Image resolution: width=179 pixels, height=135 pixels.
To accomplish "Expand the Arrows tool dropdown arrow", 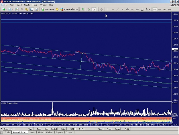I will 150,9.
